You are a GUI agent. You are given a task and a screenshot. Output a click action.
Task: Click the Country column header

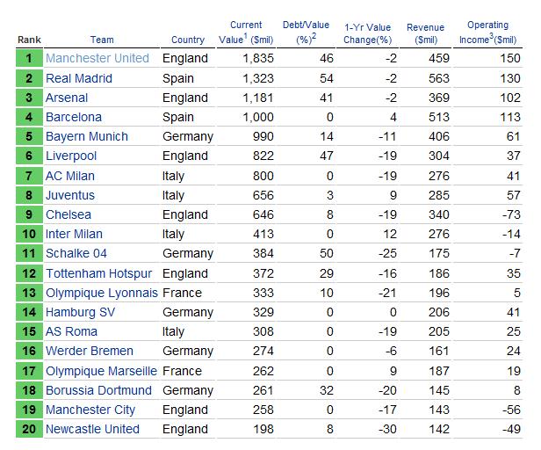click(x=188, y=40)
